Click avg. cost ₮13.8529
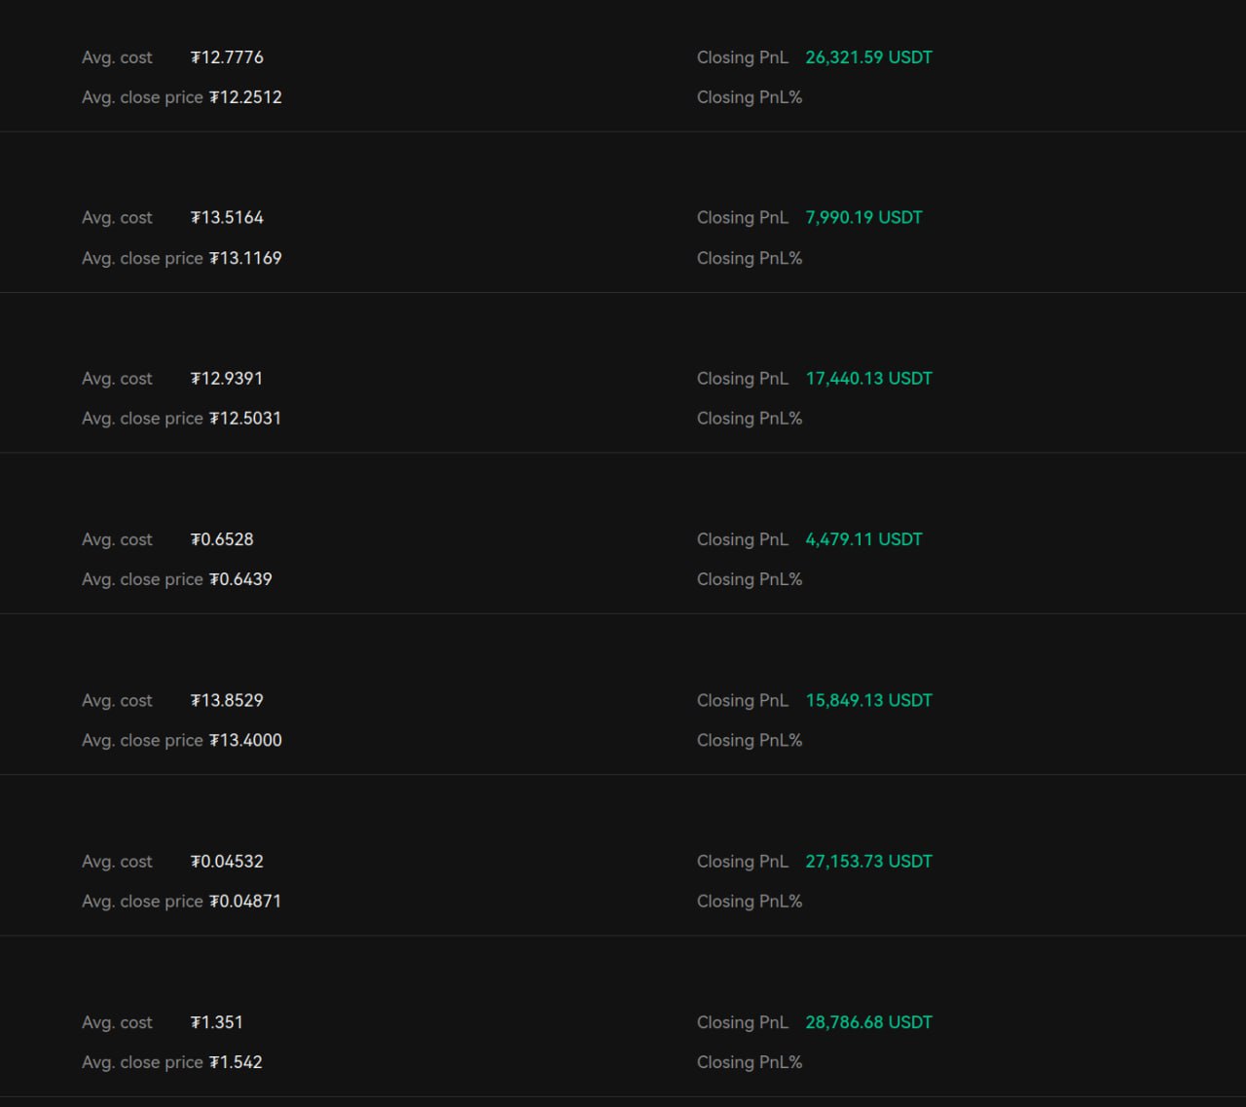The image size is (1246, 1107). point(227,701)
